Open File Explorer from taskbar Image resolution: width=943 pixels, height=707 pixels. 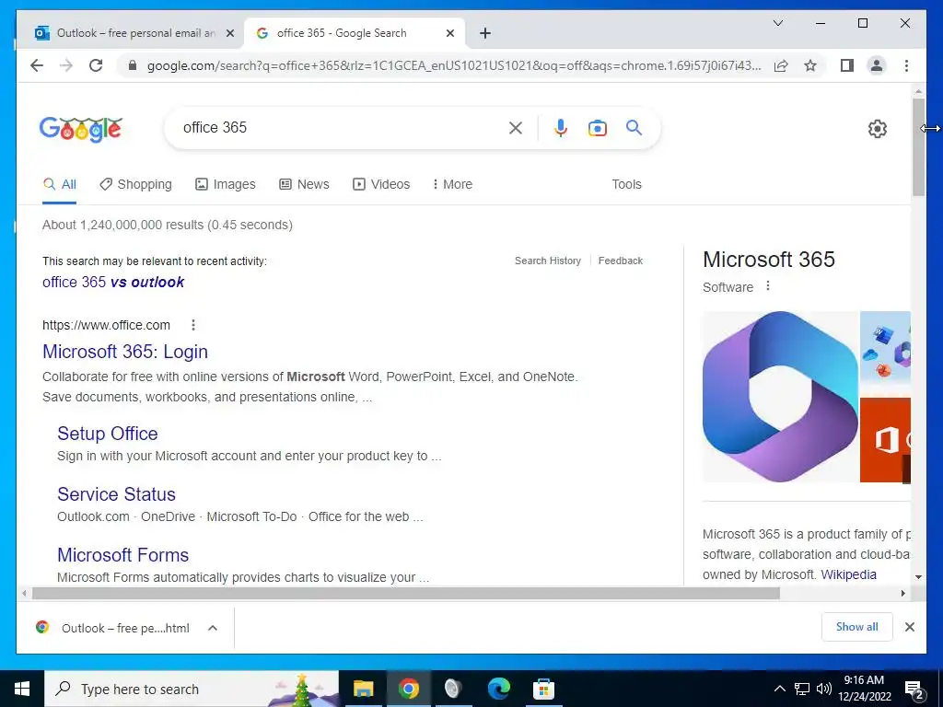363,689
